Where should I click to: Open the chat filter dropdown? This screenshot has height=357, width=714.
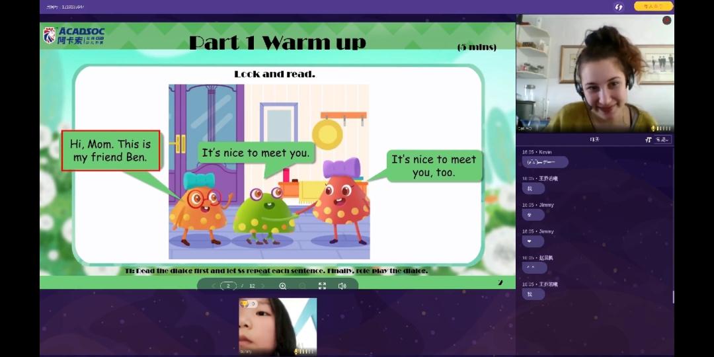coord(662,139)
